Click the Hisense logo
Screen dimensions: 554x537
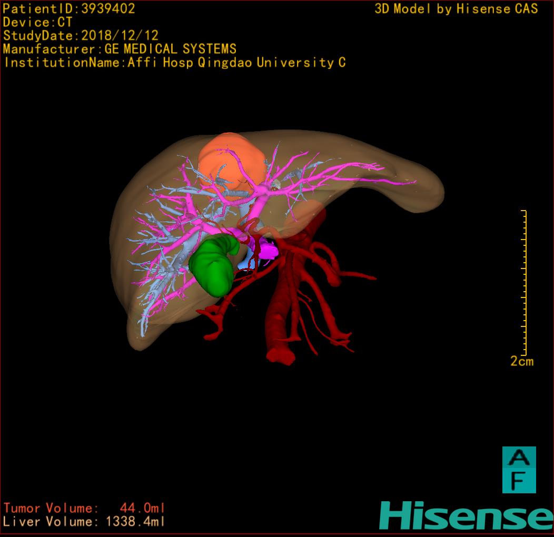point(466,516)
